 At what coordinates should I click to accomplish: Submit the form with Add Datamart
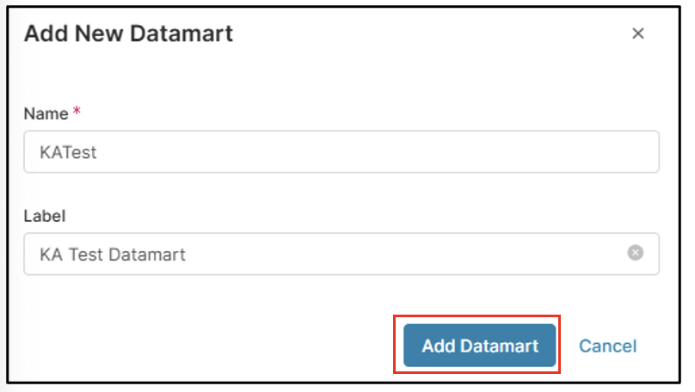tap(479, 346)
